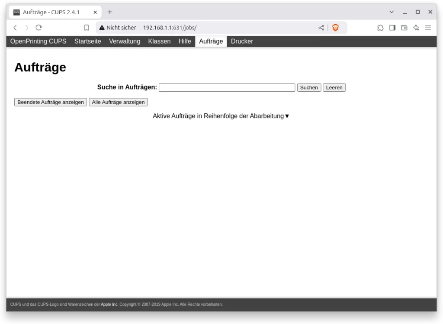The image size is (443, 324).
Task: Focus the 'Suche in Aufträgen' text field
Action: pos(227,87)
